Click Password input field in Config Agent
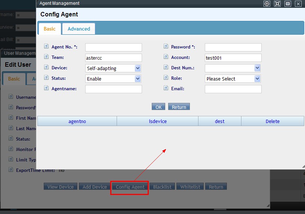 click(x=233, y=47)
